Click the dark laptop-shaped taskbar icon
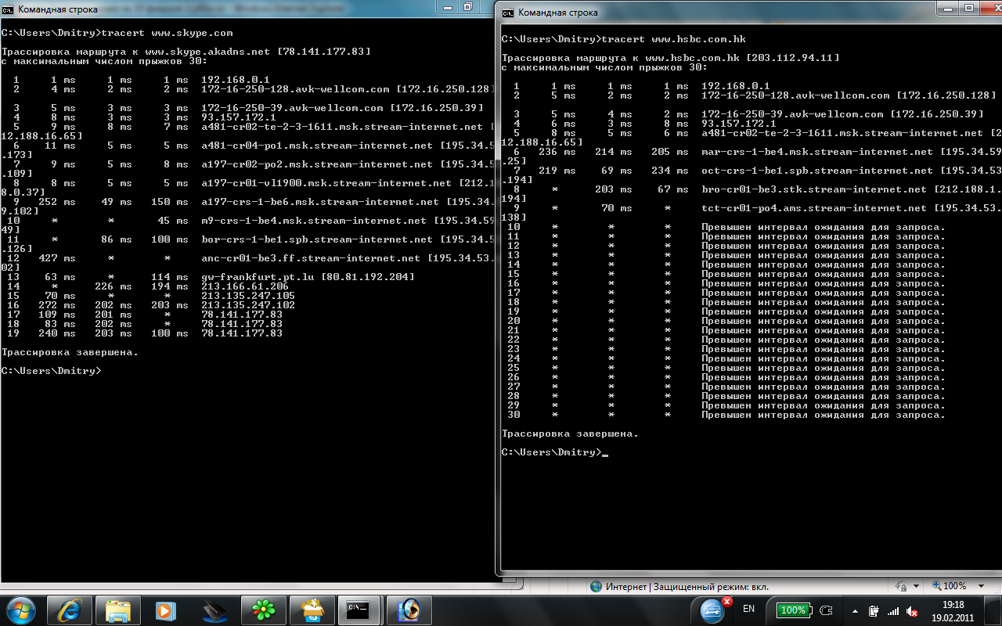The width and height of the screenshot is (1002, 626). [214, 610]
